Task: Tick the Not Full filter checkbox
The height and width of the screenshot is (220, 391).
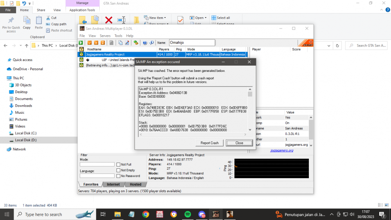Action: click(118, 165)
